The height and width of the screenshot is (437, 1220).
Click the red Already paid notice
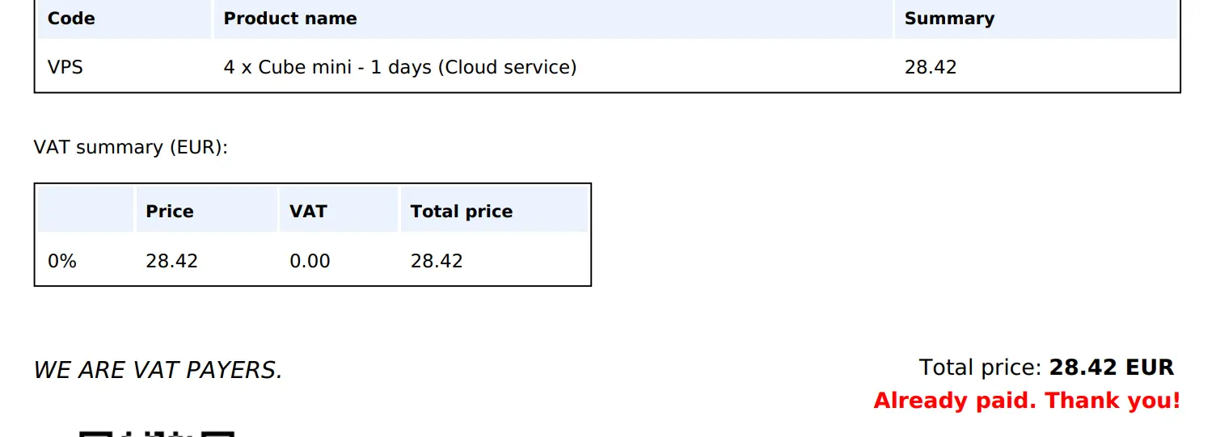(x=1027, y=401)
